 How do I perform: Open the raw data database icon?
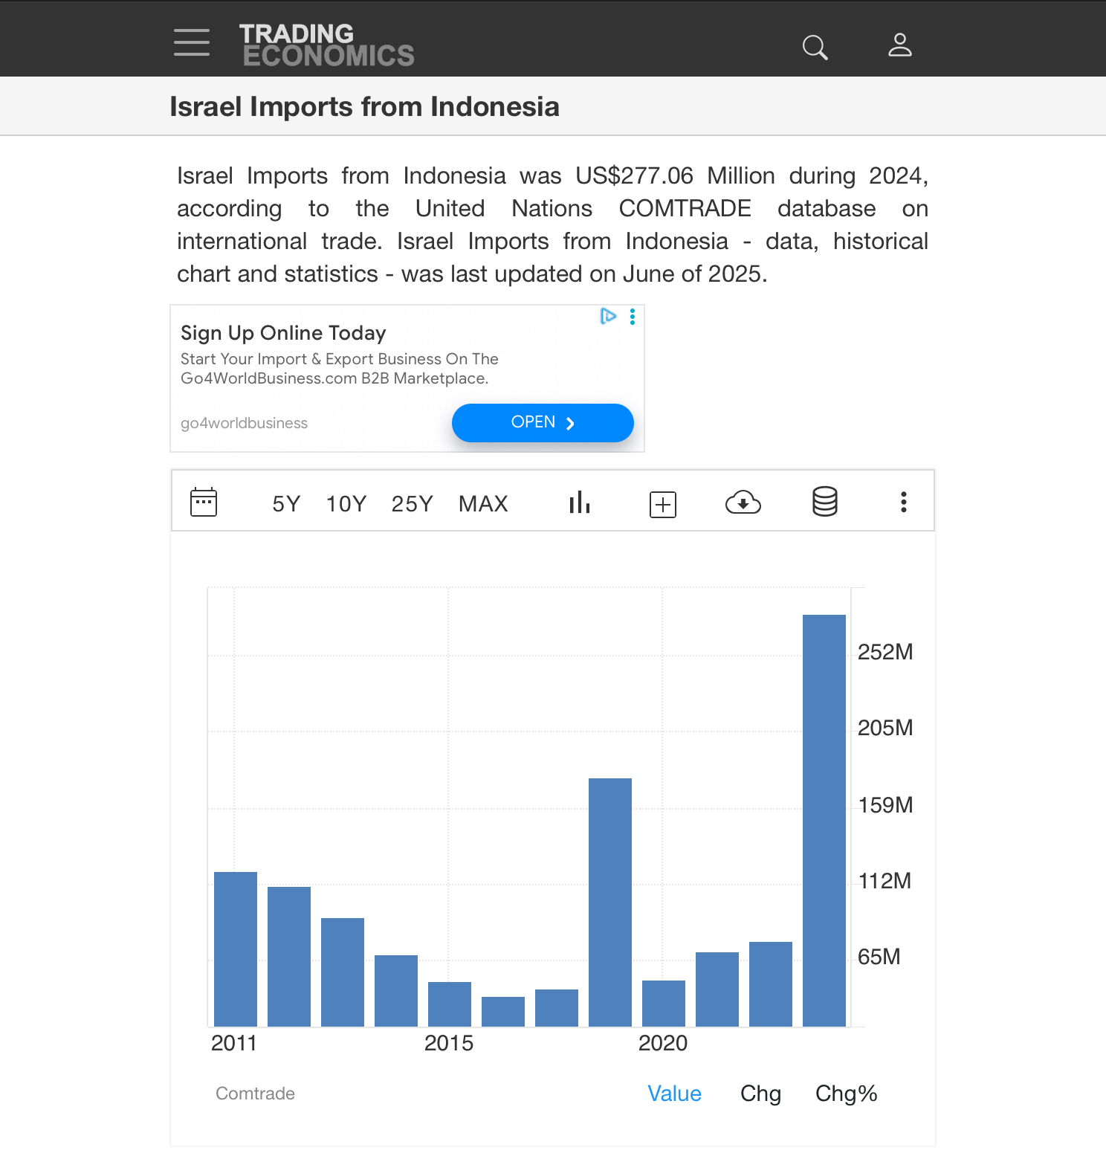(x=824, y=502)
